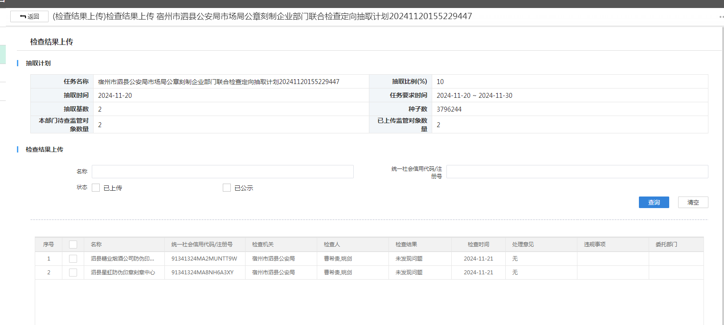724x325 pixels.
Task: Click credit code 91341324MA2MUNTT9W
Action: [x=204, y=259]
